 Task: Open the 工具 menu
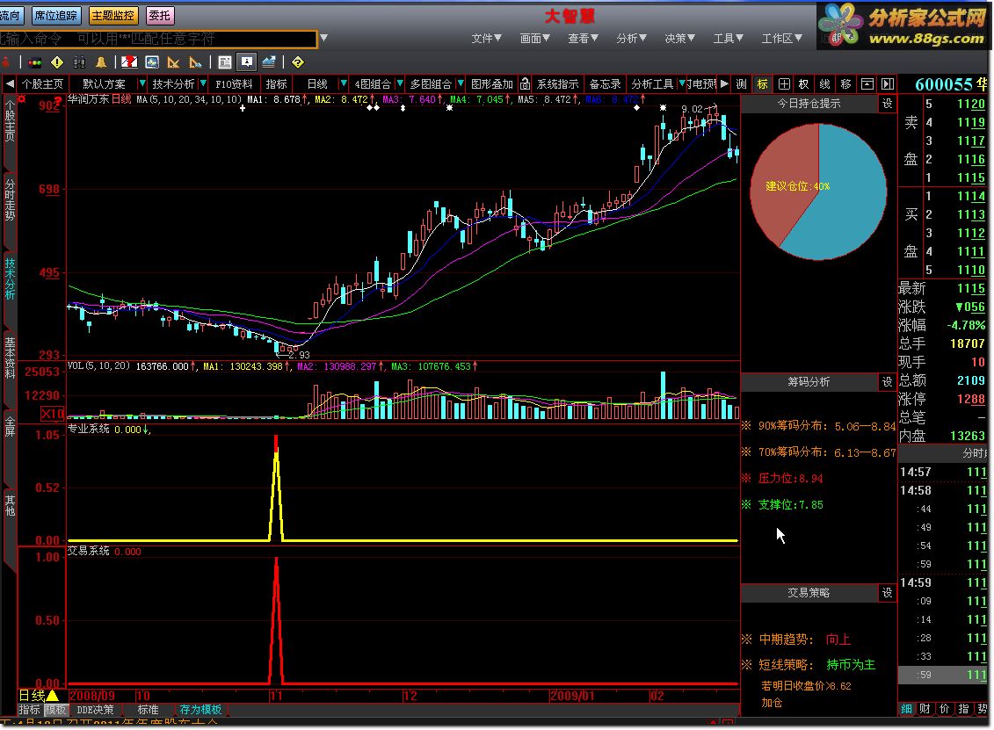click(728, 39)
